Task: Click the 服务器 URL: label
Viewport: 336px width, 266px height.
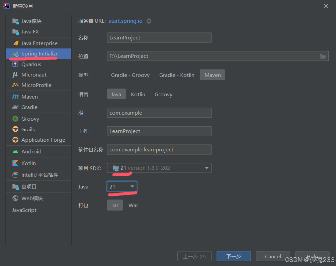Action: coord(92,21)
